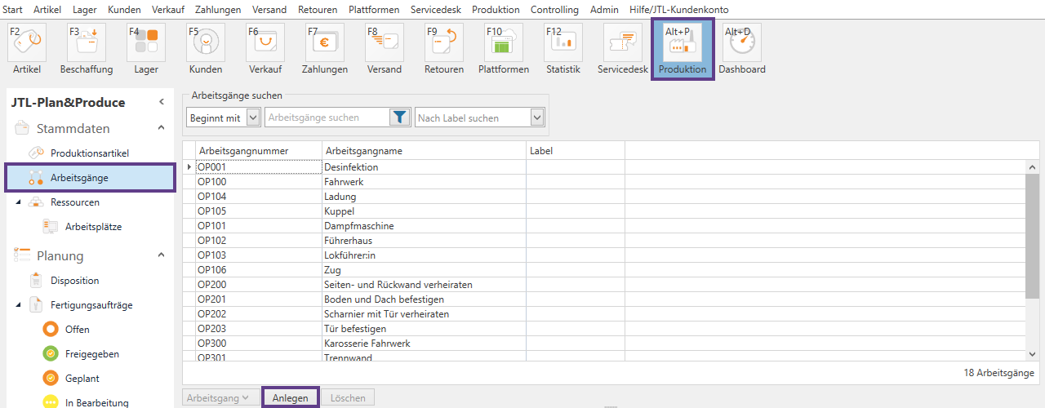Collapse the Stammdaten section
The height and width of the screenshot is (408, 1045).
(x=161, y=128)
